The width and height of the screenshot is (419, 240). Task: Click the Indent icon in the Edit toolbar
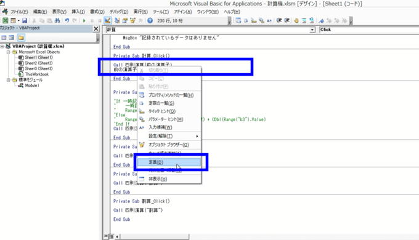279,20
